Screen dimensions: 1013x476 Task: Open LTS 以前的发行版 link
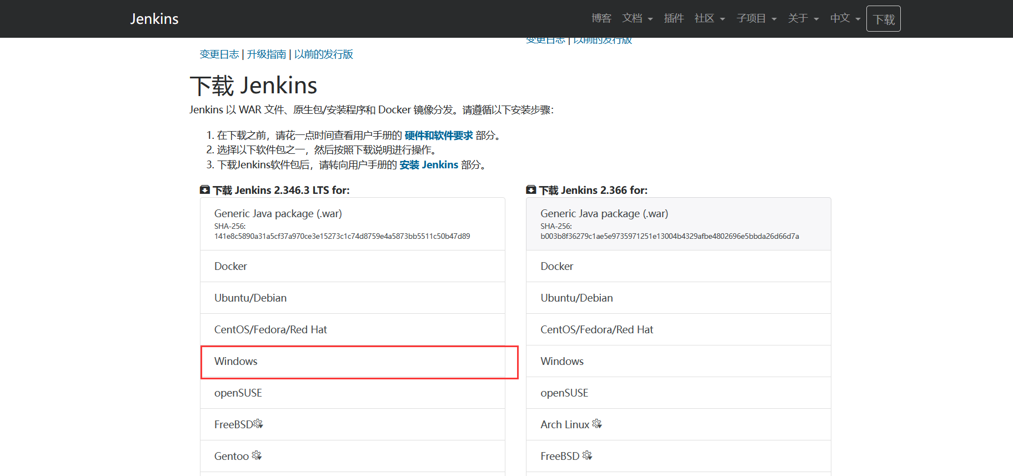[324, 54]
